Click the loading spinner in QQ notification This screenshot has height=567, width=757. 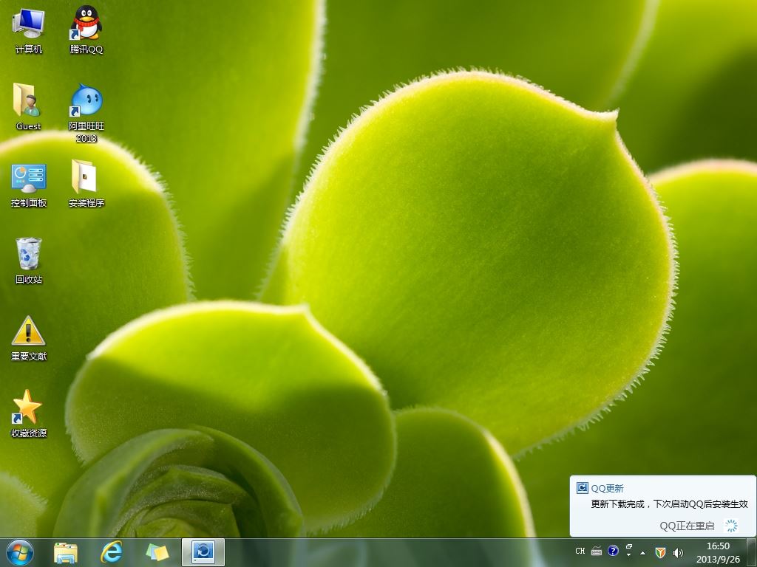point(731,526)
